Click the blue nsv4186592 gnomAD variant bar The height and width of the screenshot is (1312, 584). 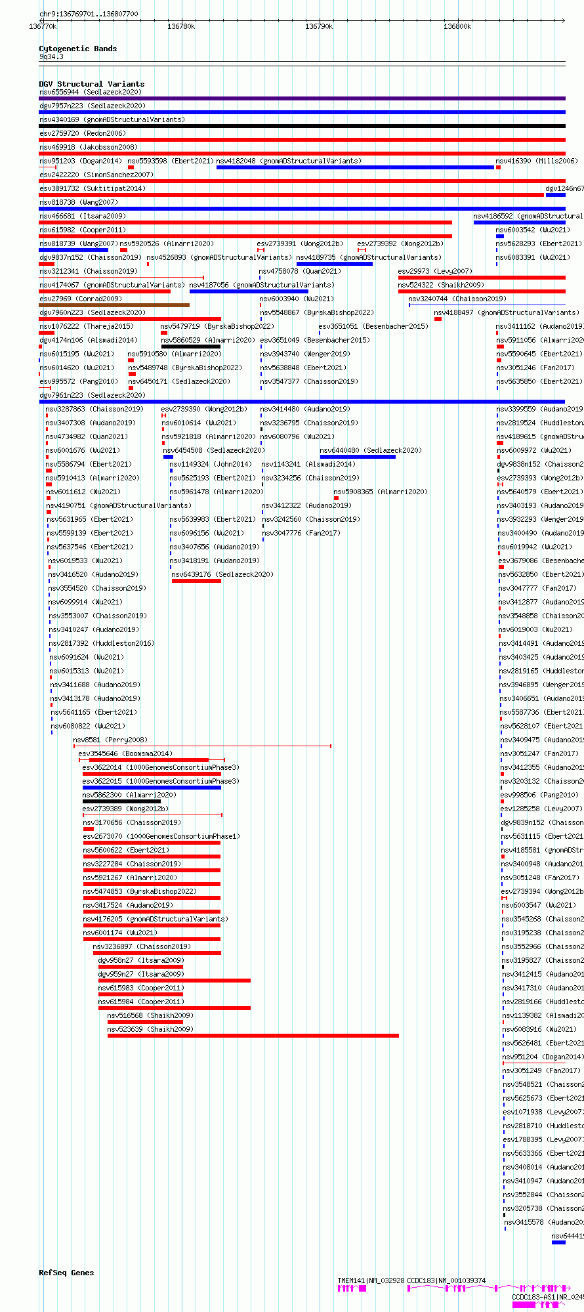coord(520,222)
